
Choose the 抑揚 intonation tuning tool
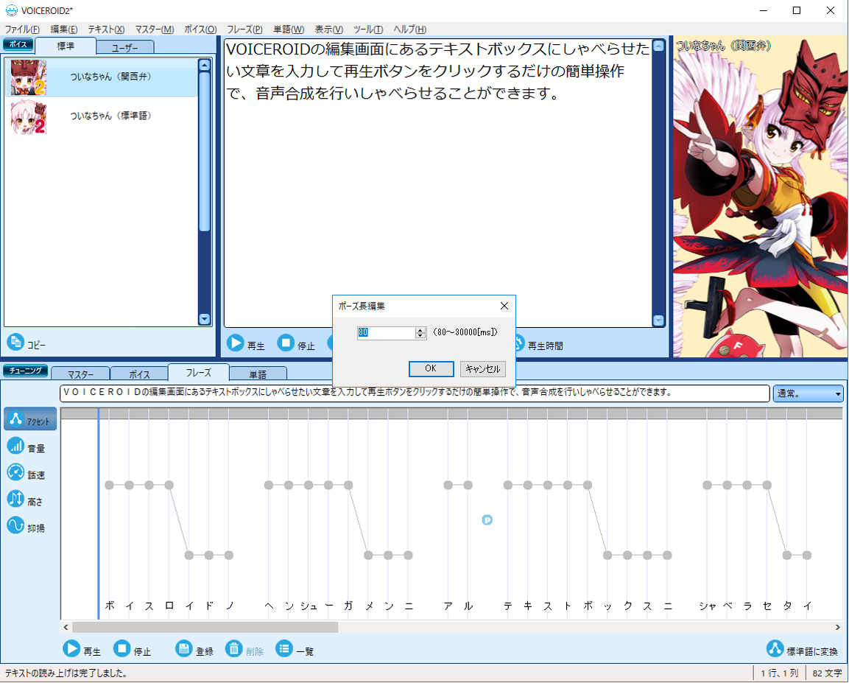pos(26,526)
